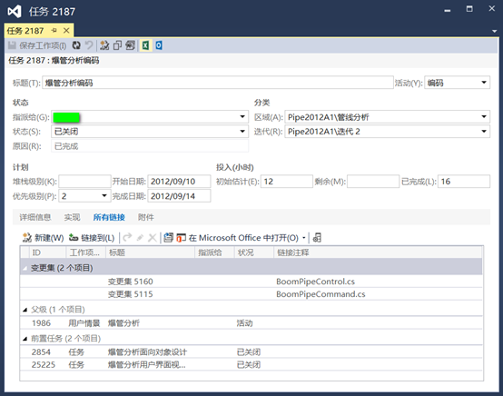Switch to the 详细信息 tab
Screen dimensions: 503x396
coord(35,217)
